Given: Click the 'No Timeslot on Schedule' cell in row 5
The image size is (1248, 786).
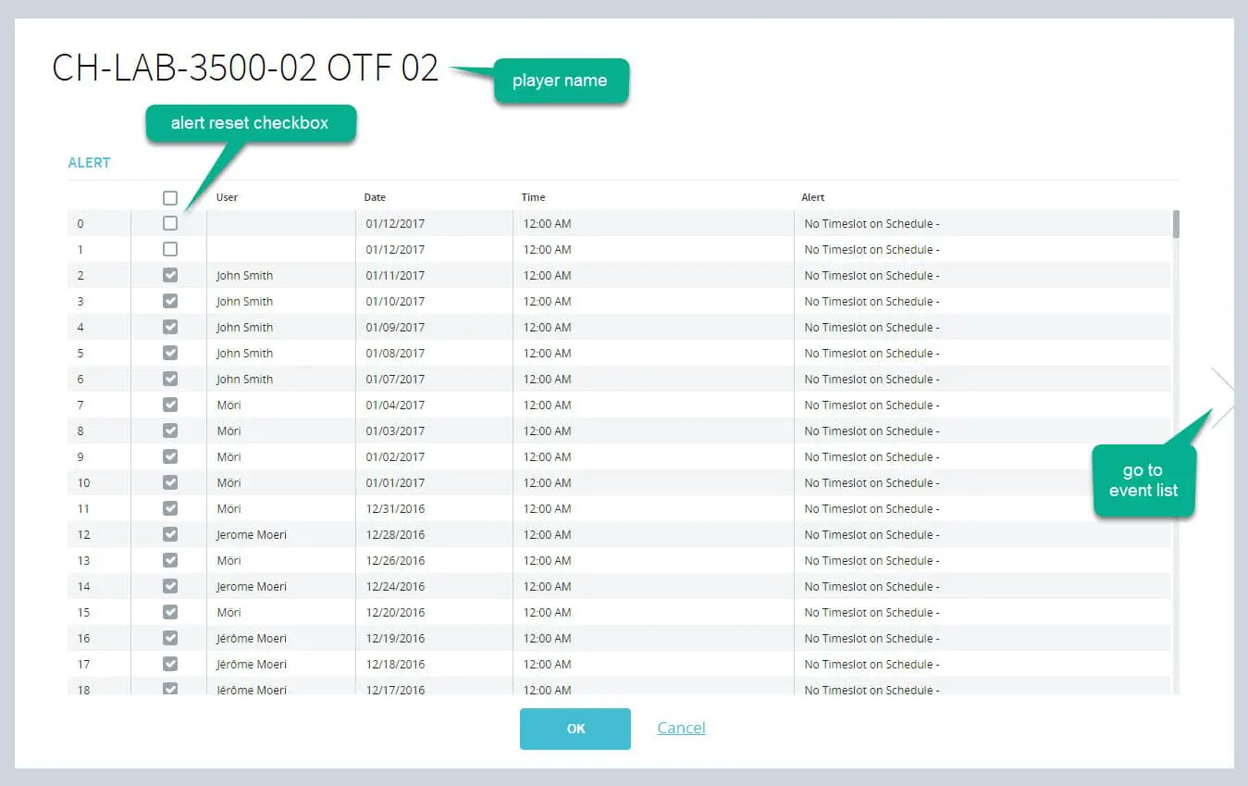Looking at the screenshot, I should [871, 353].
